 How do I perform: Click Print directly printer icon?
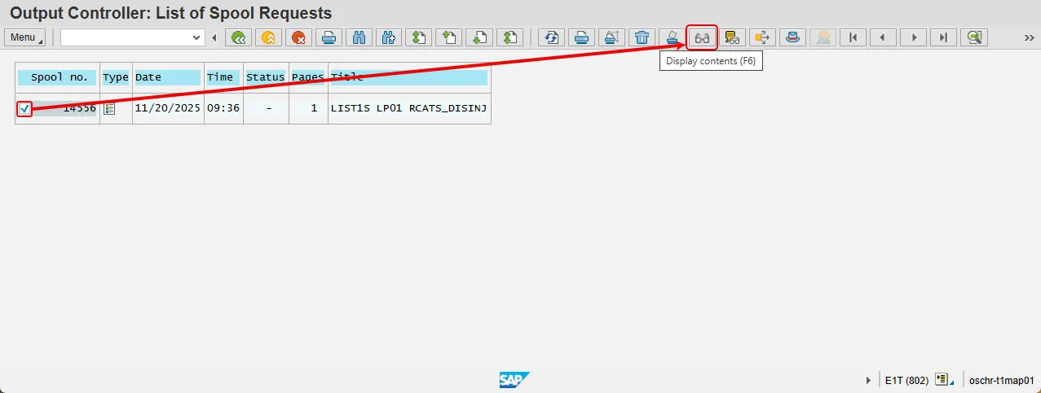click(582, 37)
